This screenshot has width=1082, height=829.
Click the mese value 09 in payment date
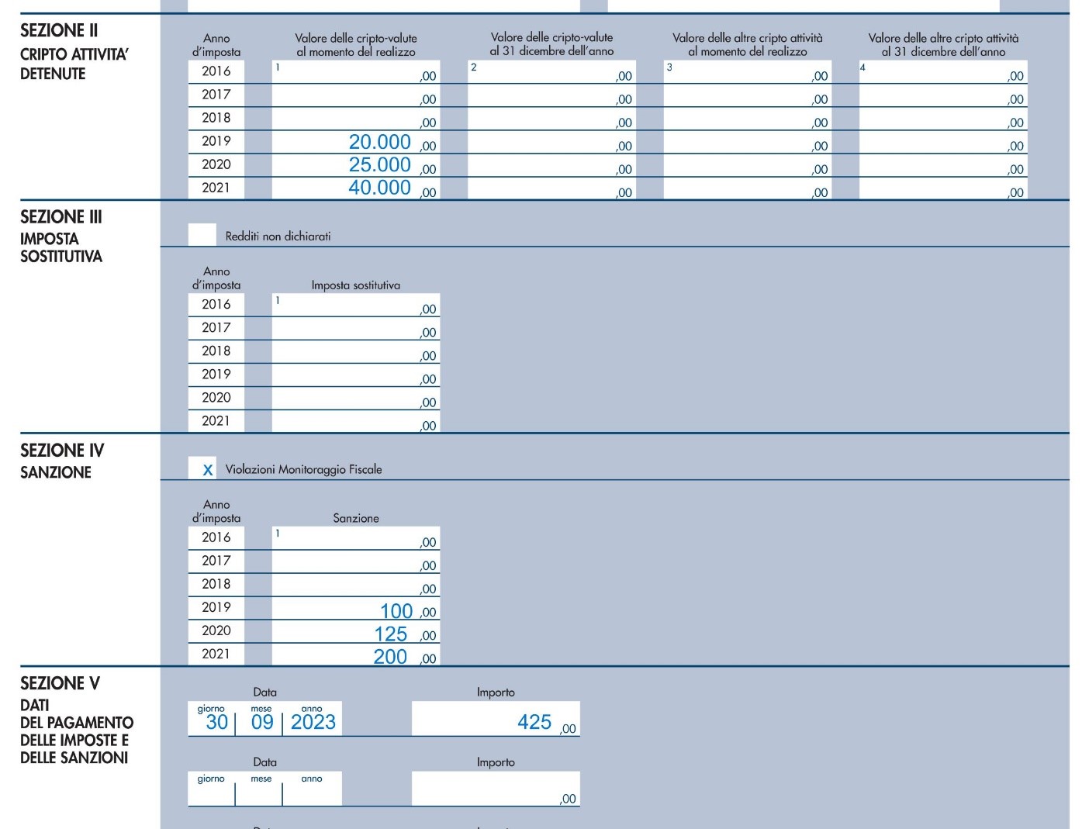[x=262, y=722]
